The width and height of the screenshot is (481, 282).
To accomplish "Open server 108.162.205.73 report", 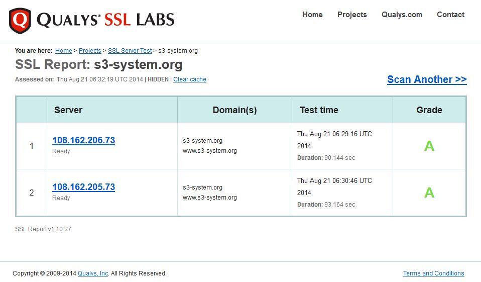I will [83, 187].
